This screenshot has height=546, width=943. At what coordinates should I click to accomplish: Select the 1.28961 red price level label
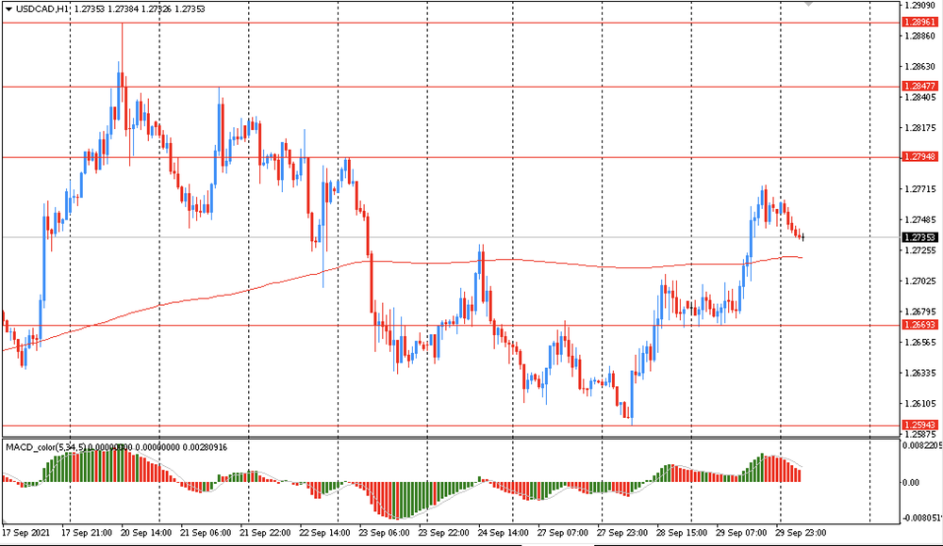918,22
